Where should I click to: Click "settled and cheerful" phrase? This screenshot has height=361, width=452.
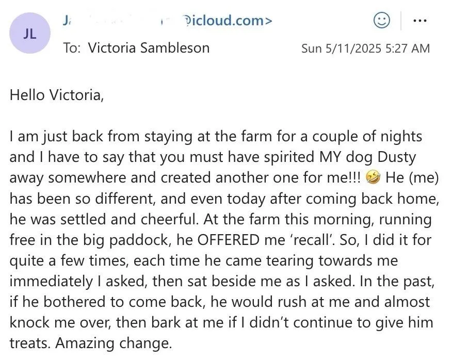[x=129, y=219]
